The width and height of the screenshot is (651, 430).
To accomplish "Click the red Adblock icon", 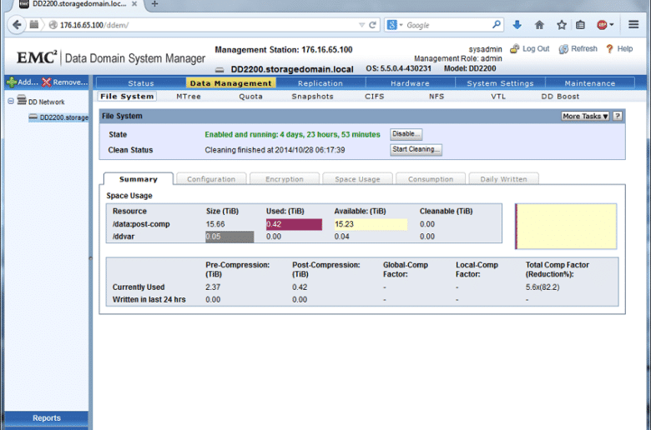I will [602, 25].
